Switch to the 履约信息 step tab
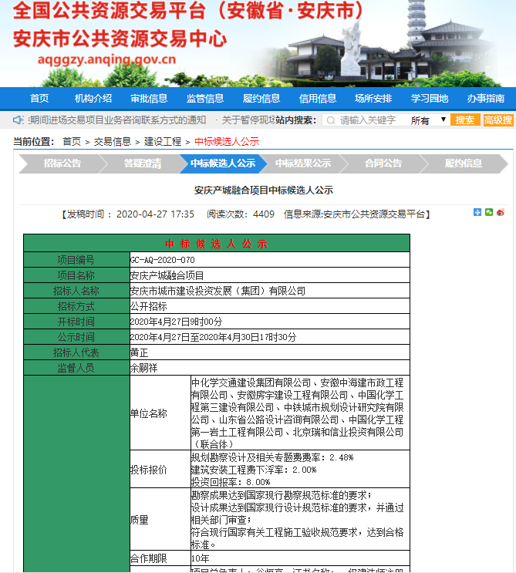Screen dimensions: 516x573 pyautogui.click(x=464, y=163)
